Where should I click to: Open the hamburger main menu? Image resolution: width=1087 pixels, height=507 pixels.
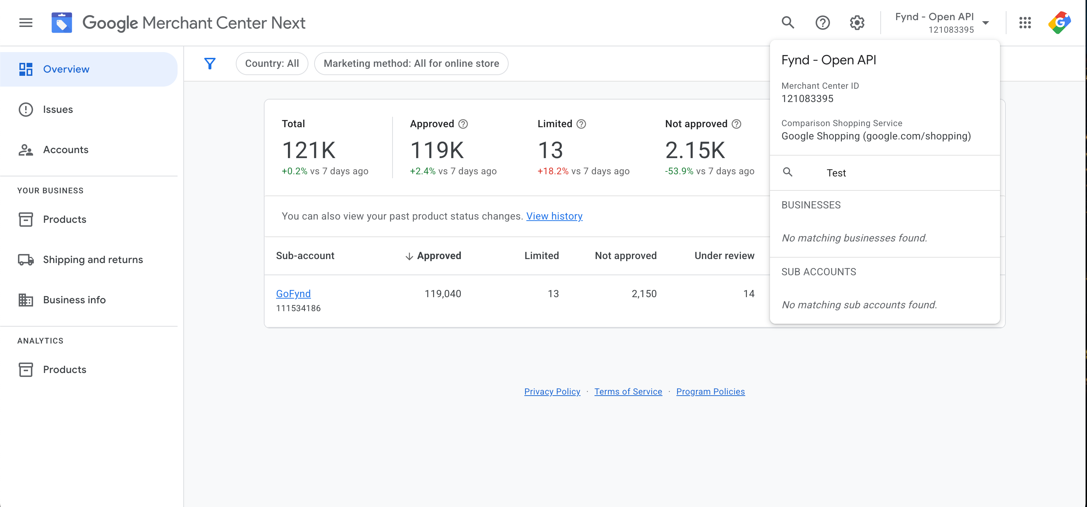pos(26,23)
